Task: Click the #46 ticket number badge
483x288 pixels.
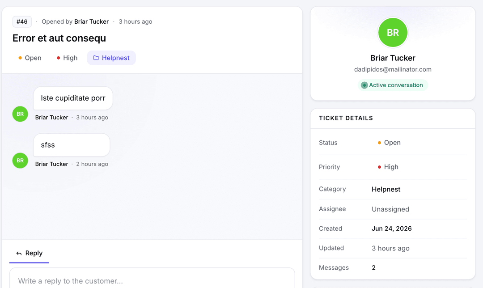Action: click(22, 21)
